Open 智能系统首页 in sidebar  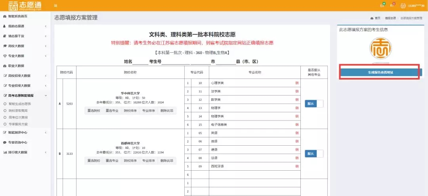[x=16, y=16]
